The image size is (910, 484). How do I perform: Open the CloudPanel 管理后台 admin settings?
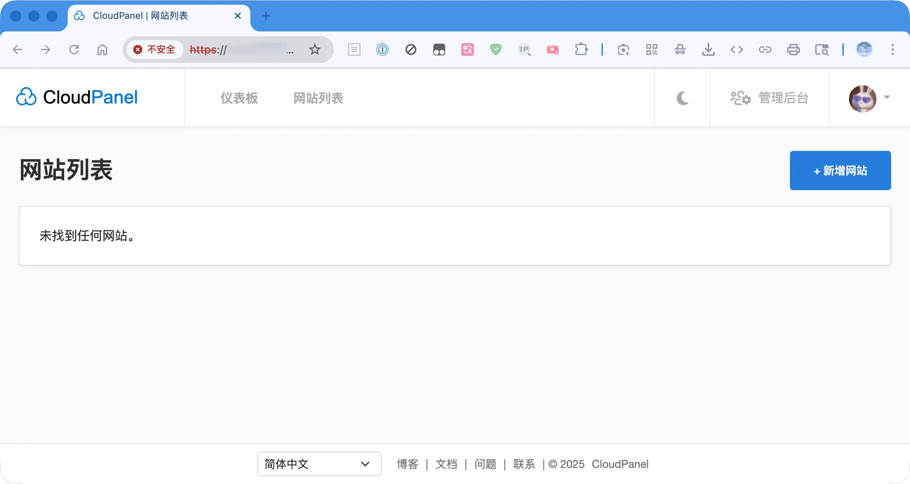[770, 98]
